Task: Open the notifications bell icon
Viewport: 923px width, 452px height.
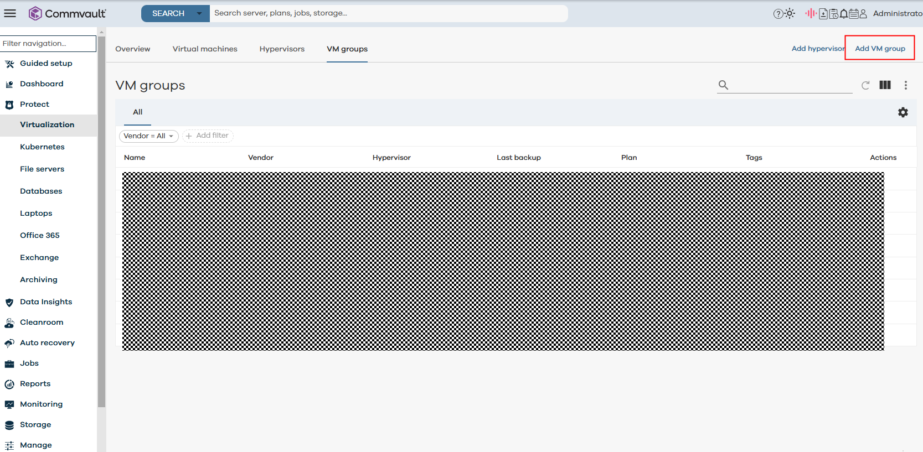Action: (x=844, y=14)
